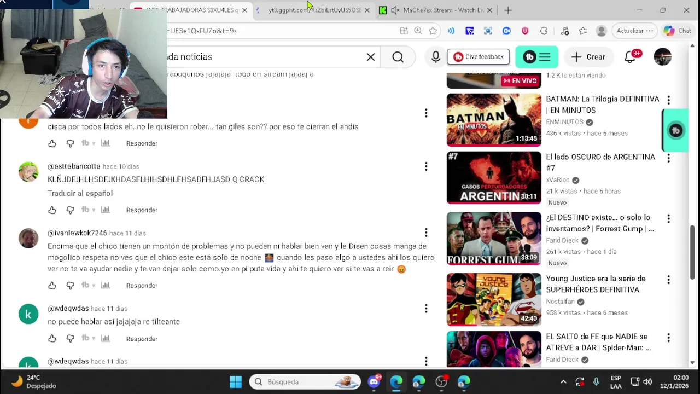Open the @ivanlewkok7246 username link
The width and height of the screenshot is (700, 394).
pos(77,233)
